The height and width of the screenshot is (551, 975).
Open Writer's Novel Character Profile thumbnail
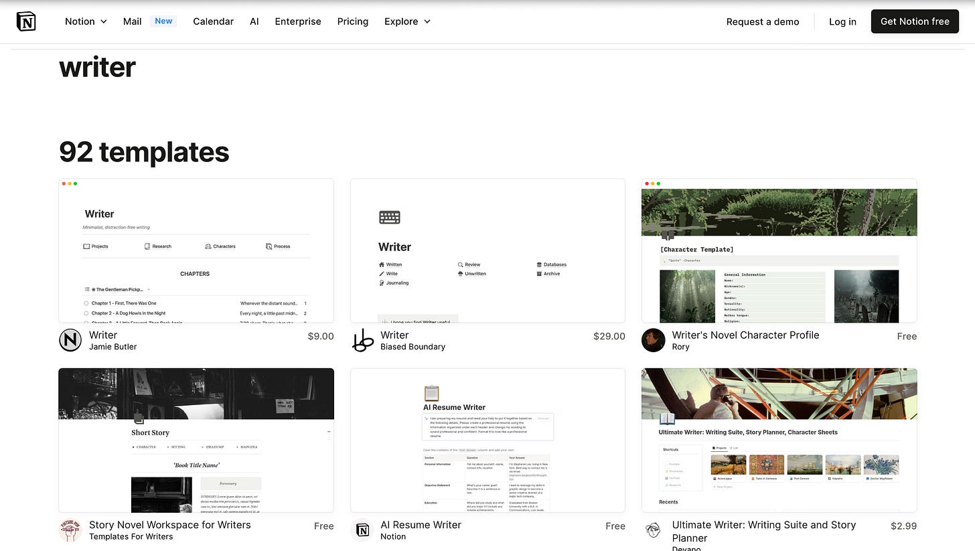[779, 250]
